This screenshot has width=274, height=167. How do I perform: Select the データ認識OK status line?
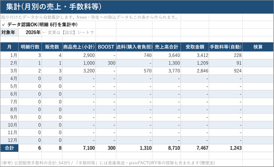click(x=40, y=25)
